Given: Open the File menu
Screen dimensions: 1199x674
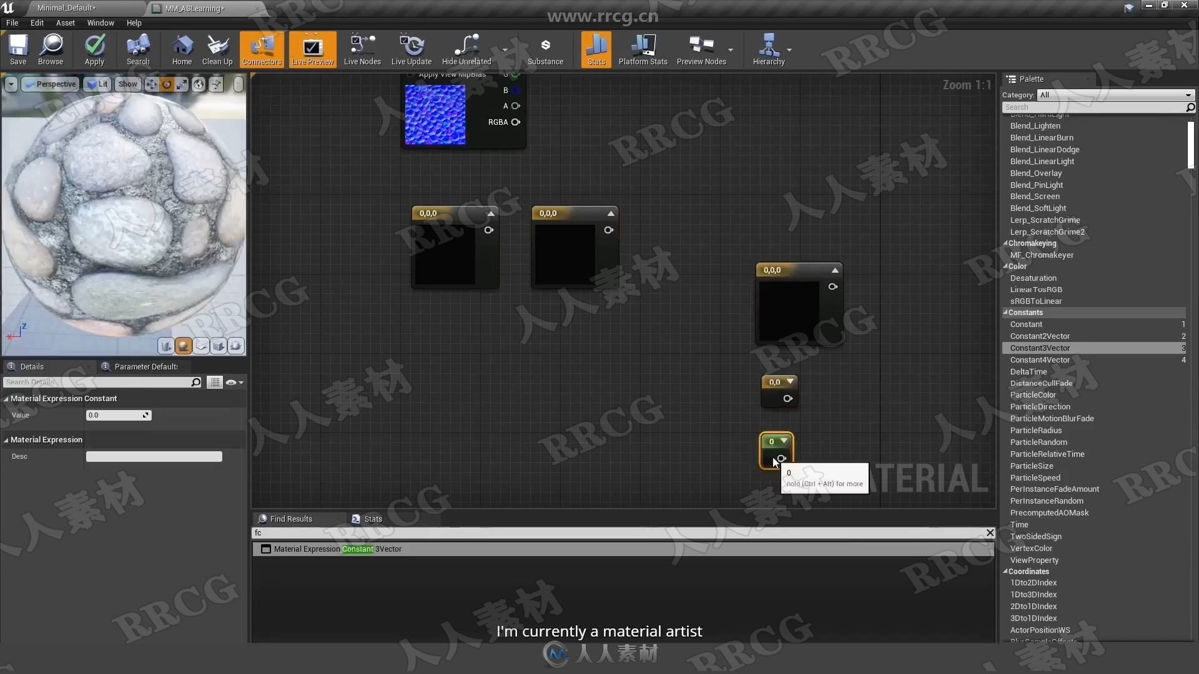Looking at the screenshot, I should click(12, 22).
